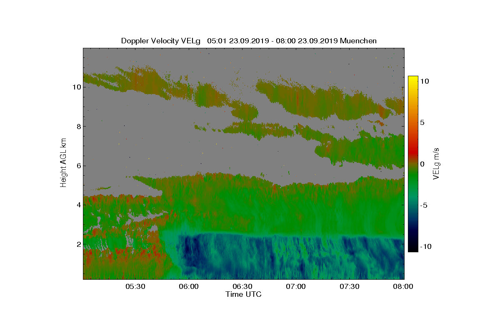
Task: Click the height tick label '2'
Action: (78, 244)
